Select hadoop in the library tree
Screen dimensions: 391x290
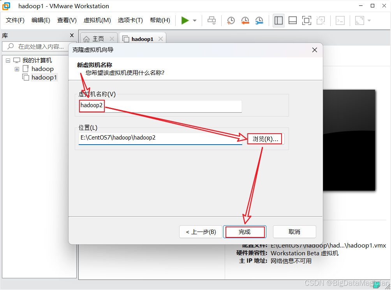point(42,69)
